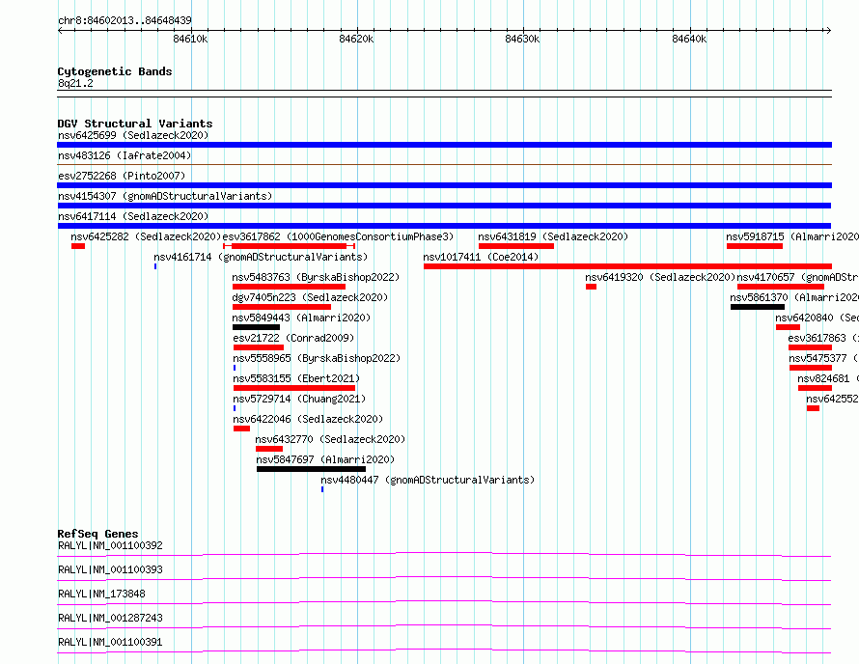Click the red bar under nsv4170657

(781, 287)
